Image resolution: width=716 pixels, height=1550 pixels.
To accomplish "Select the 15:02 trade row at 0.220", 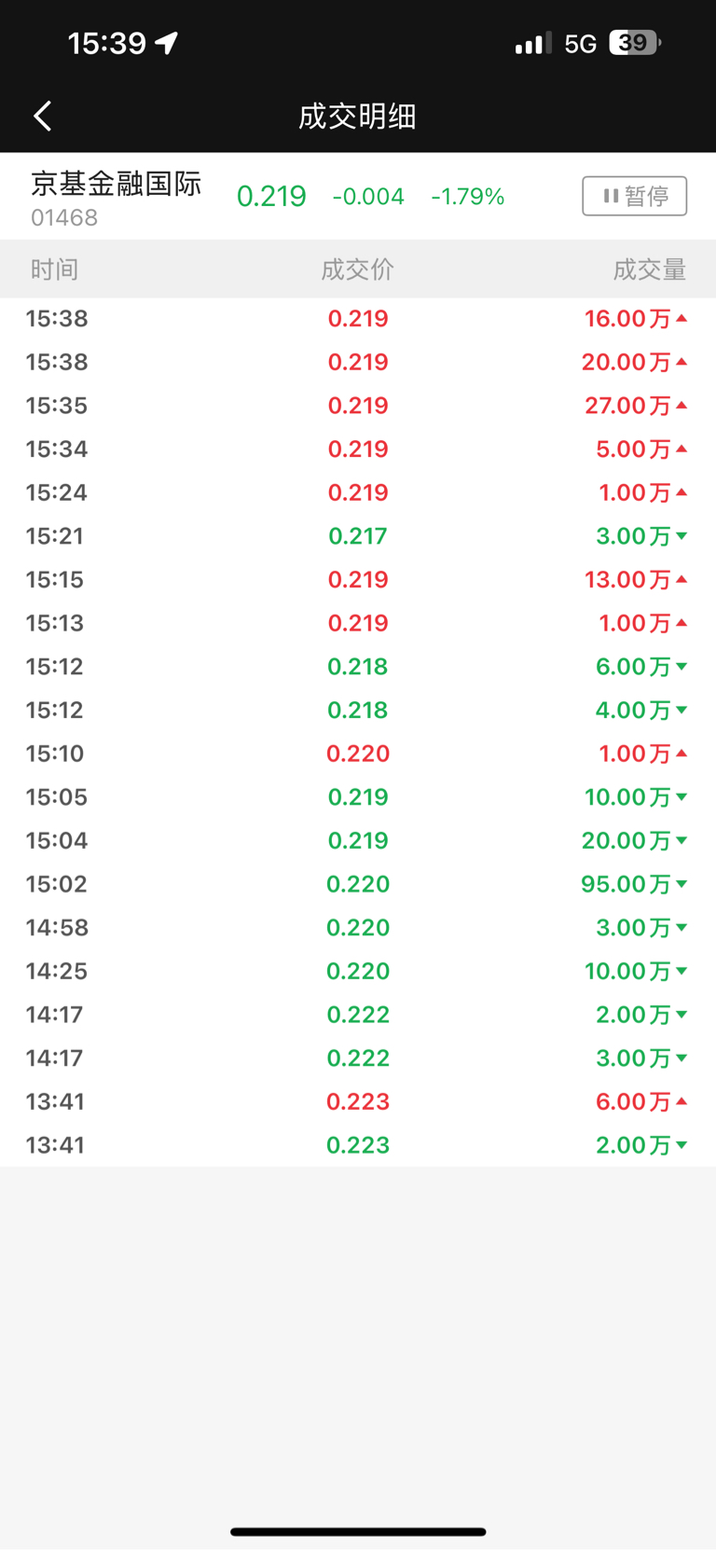I will coord(358,883).
